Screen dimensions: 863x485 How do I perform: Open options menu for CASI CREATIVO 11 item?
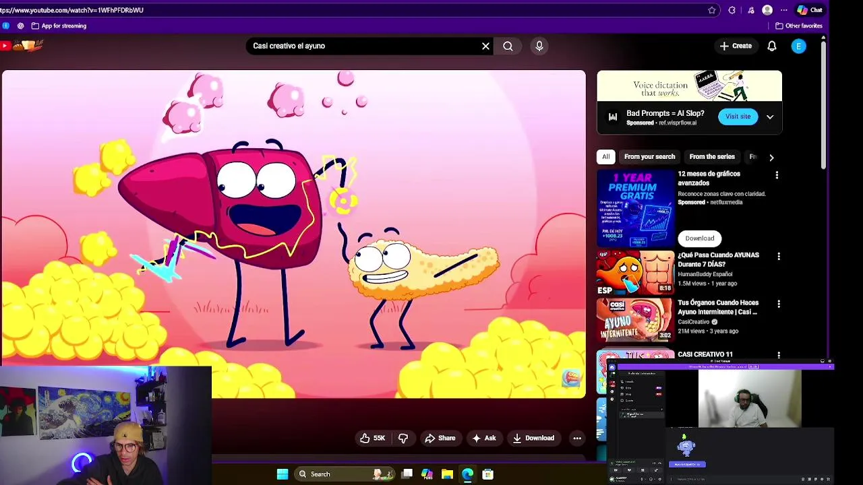pyautogui.click(x=779, y=355)
